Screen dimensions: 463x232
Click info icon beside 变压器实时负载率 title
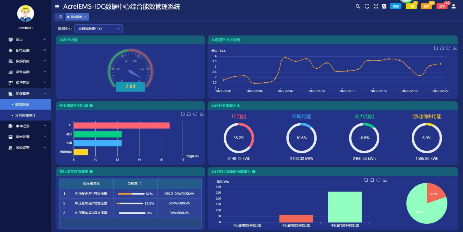coord(91,172)
